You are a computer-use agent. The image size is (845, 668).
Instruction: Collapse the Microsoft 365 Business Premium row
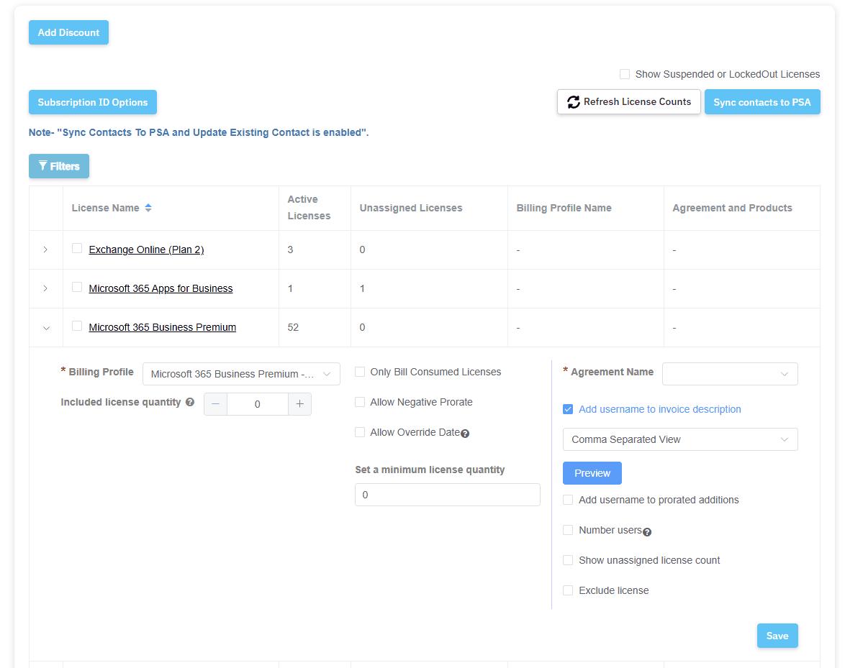pyautogui.click(x=46, y=328)
